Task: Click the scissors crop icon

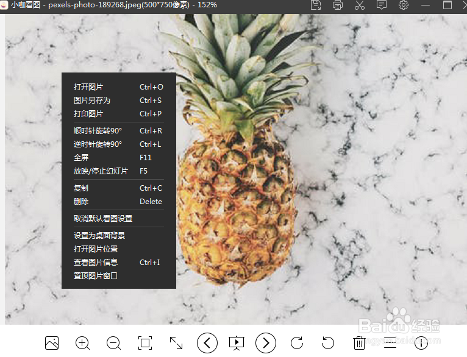Action: (x=360, y=5)
